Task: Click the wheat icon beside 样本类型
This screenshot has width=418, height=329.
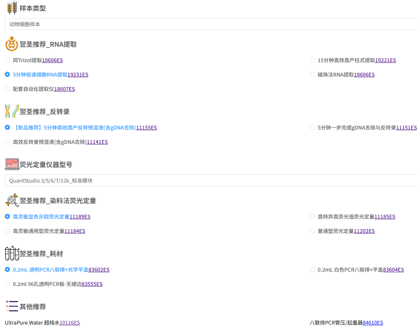Action: click(12, 8)
